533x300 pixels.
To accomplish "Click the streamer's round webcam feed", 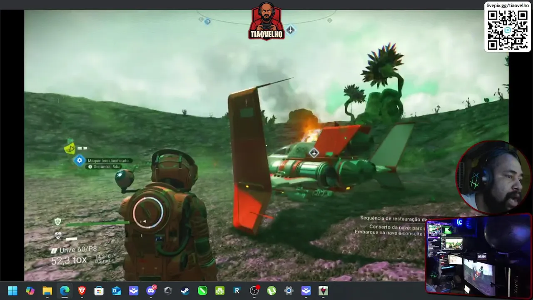I will [493, 177].
